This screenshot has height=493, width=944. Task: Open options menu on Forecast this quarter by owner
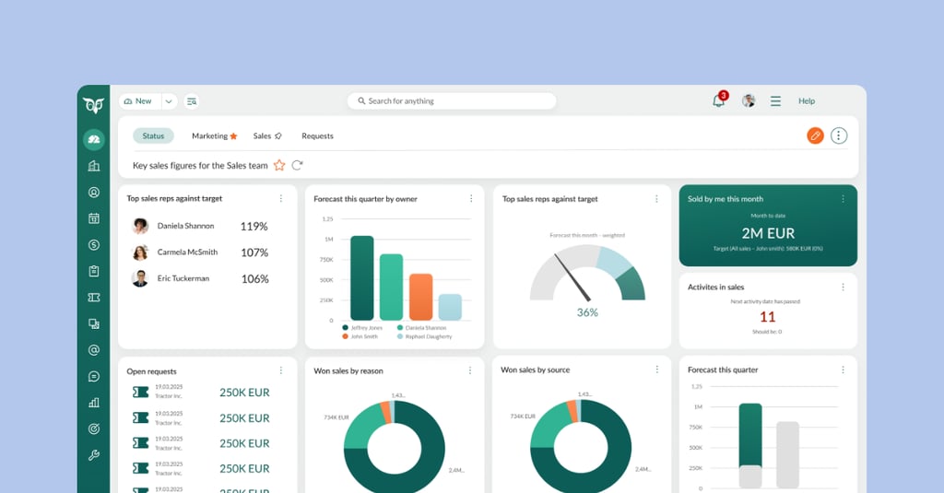coord(470,199)
